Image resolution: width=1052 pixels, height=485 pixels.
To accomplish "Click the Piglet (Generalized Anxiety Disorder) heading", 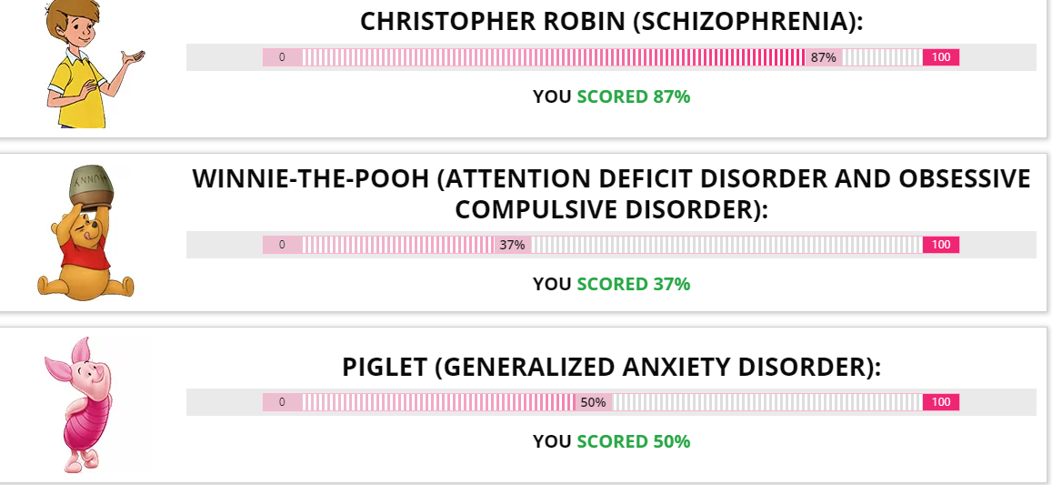I will pyautogui.click(x=611, y=368).
